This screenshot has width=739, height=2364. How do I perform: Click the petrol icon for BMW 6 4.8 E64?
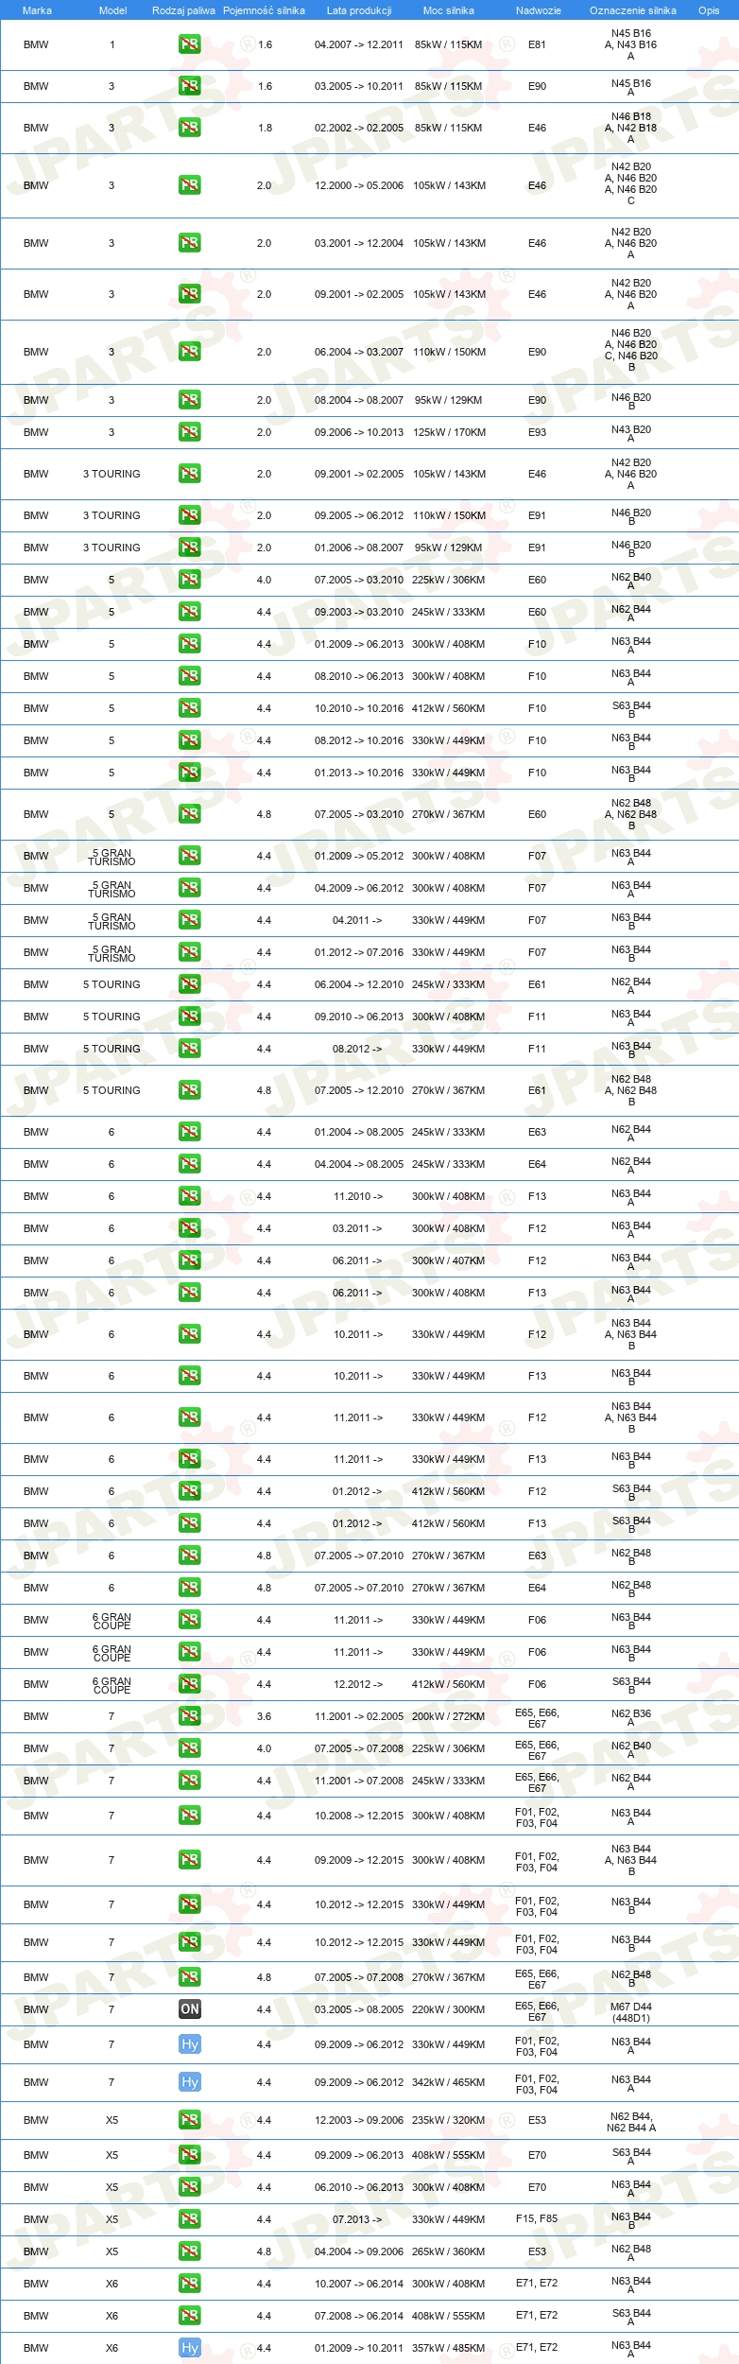pyautogui.click(x=190, y=1588)
